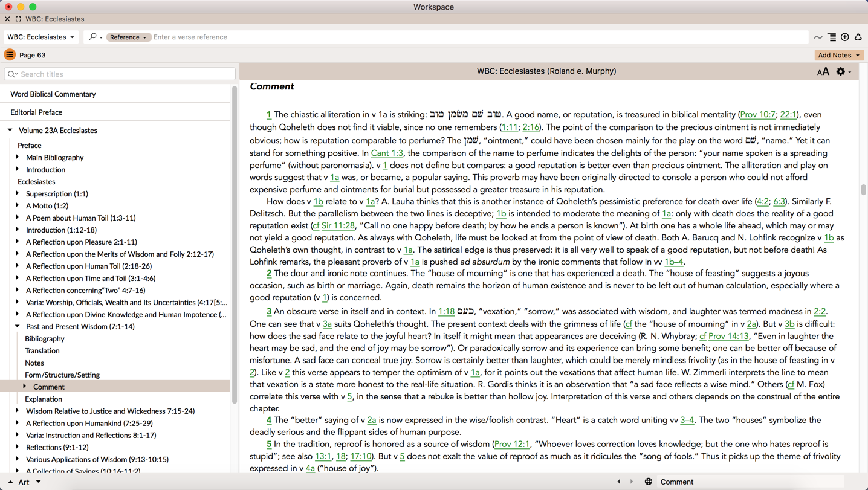Follow the Prov 10:7 link

tap(757, 115)
